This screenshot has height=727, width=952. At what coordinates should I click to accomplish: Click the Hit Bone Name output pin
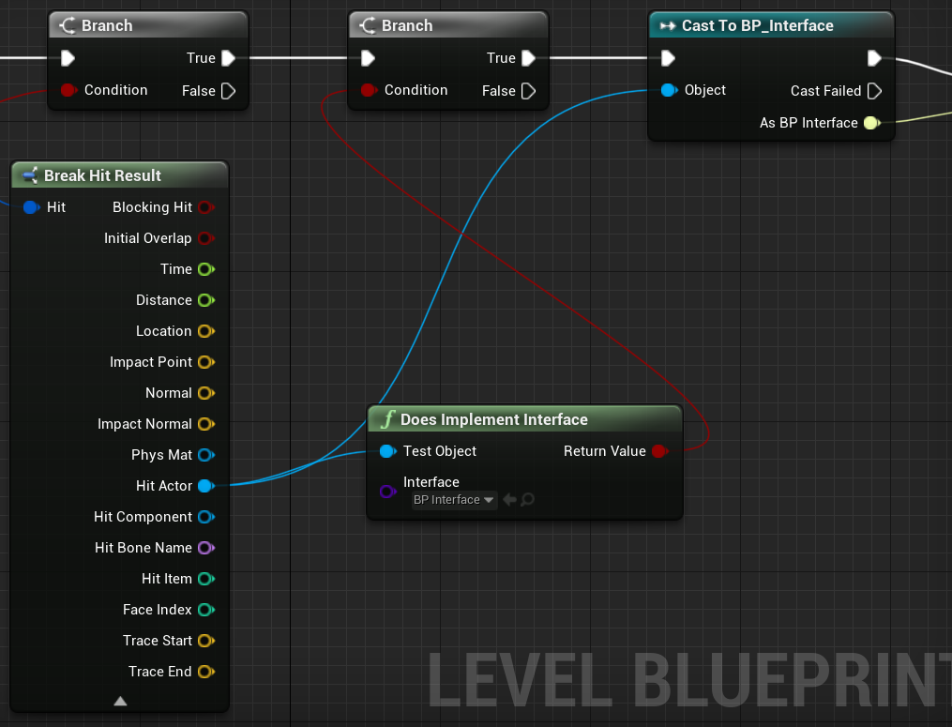coord(206,548)
